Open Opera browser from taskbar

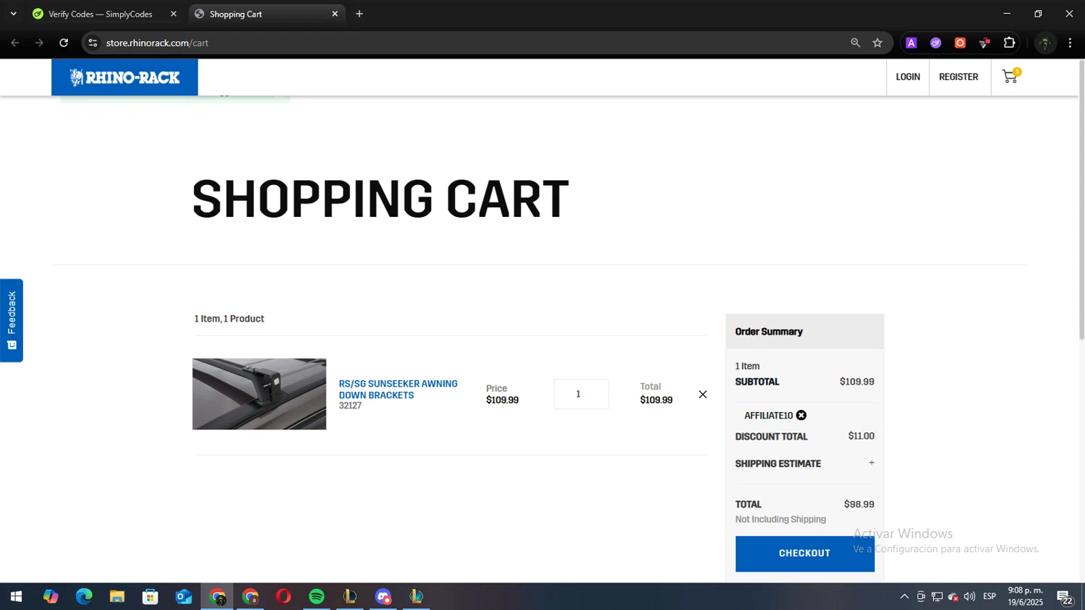click(284, 596)
